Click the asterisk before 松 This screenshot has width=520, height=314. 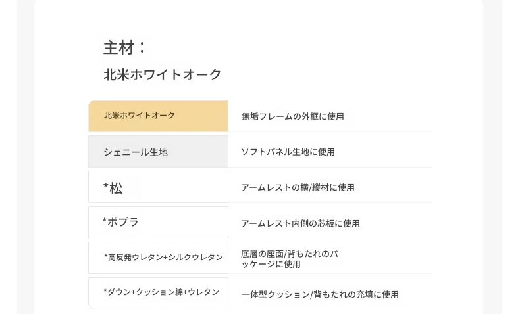coord(105,187)
